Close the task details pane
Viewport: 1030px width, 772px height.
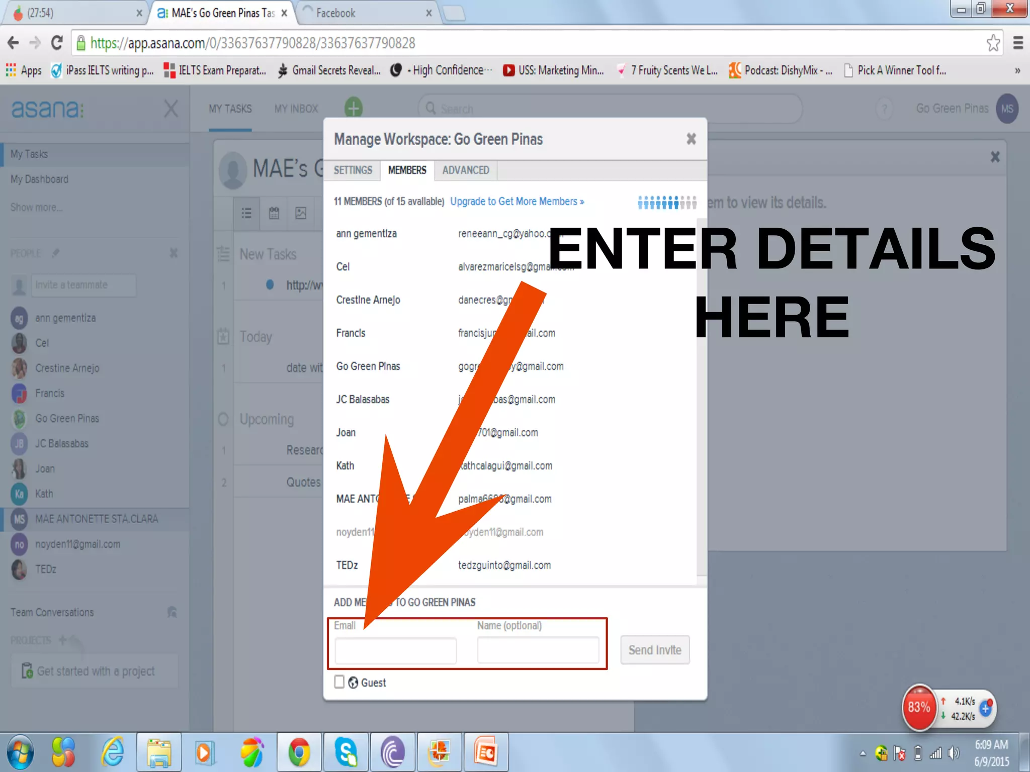tap(995, 157)
